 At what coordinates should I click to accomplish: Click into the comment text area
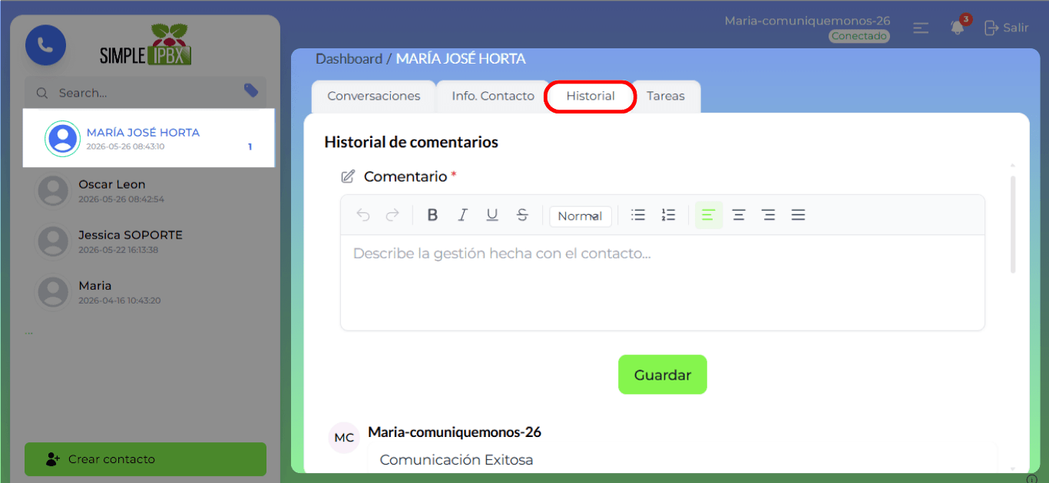[663, 282]
